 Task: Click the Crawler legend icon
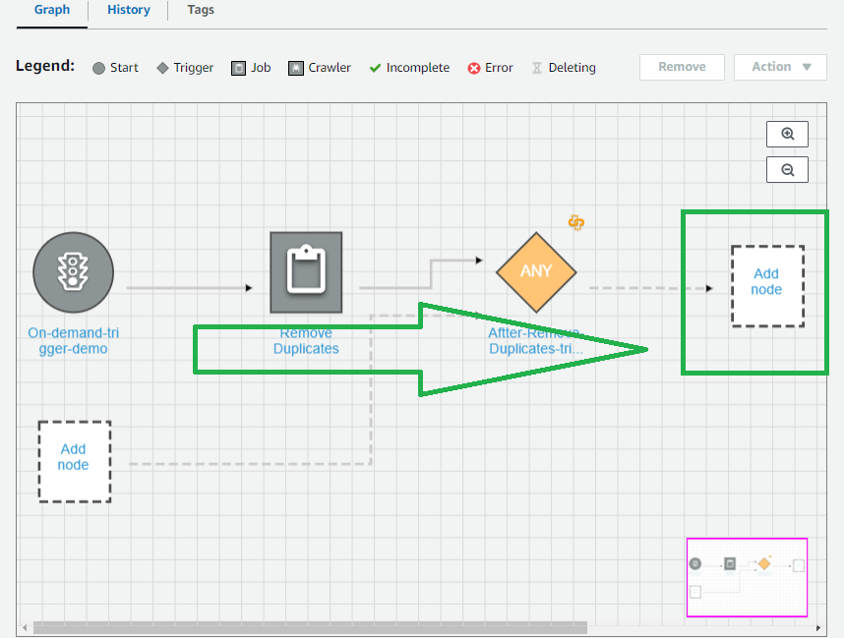point(296,68)
